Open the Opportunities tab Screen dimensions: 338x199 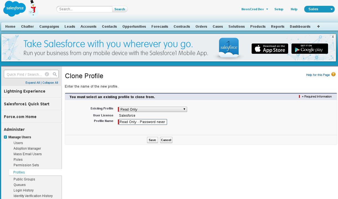click(x=134, y=27)
